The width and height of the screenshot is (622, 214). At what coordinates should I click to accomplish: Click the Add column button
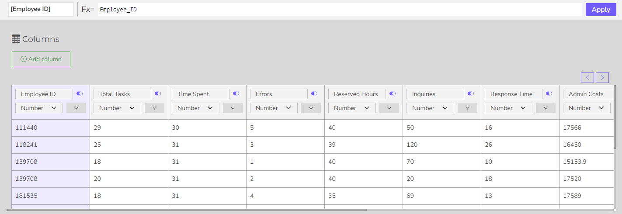(x=41, y=59)
